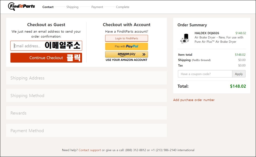This screenshot has width=256, height=157.
Task: Click Login to FinditParts button
Action: tap(126, 38)
